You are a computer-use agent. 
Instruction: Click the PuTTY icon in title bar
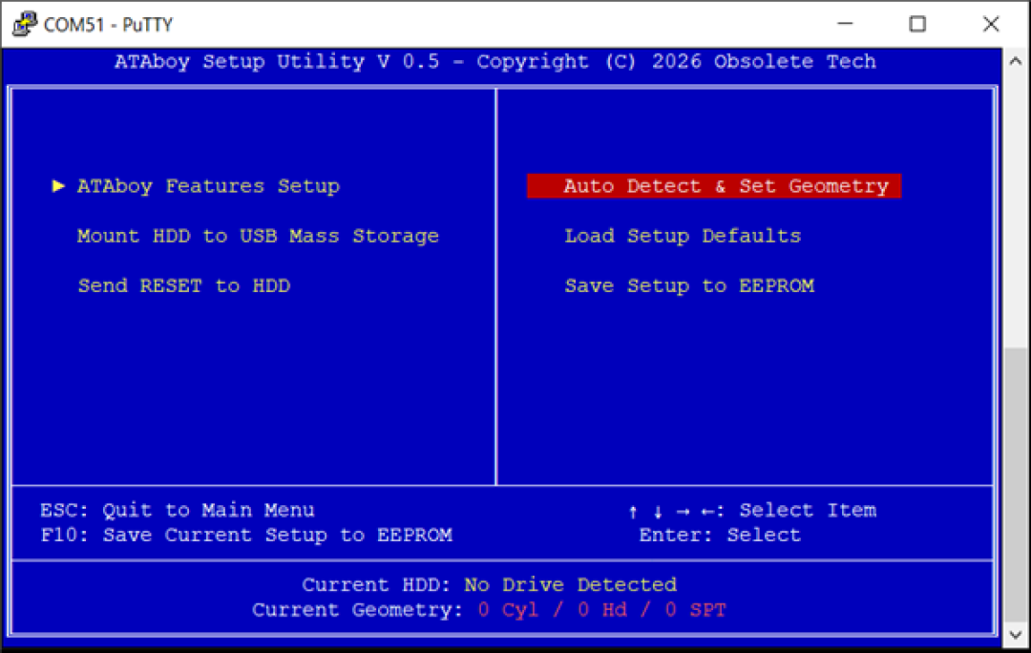[x=24, y=24]
